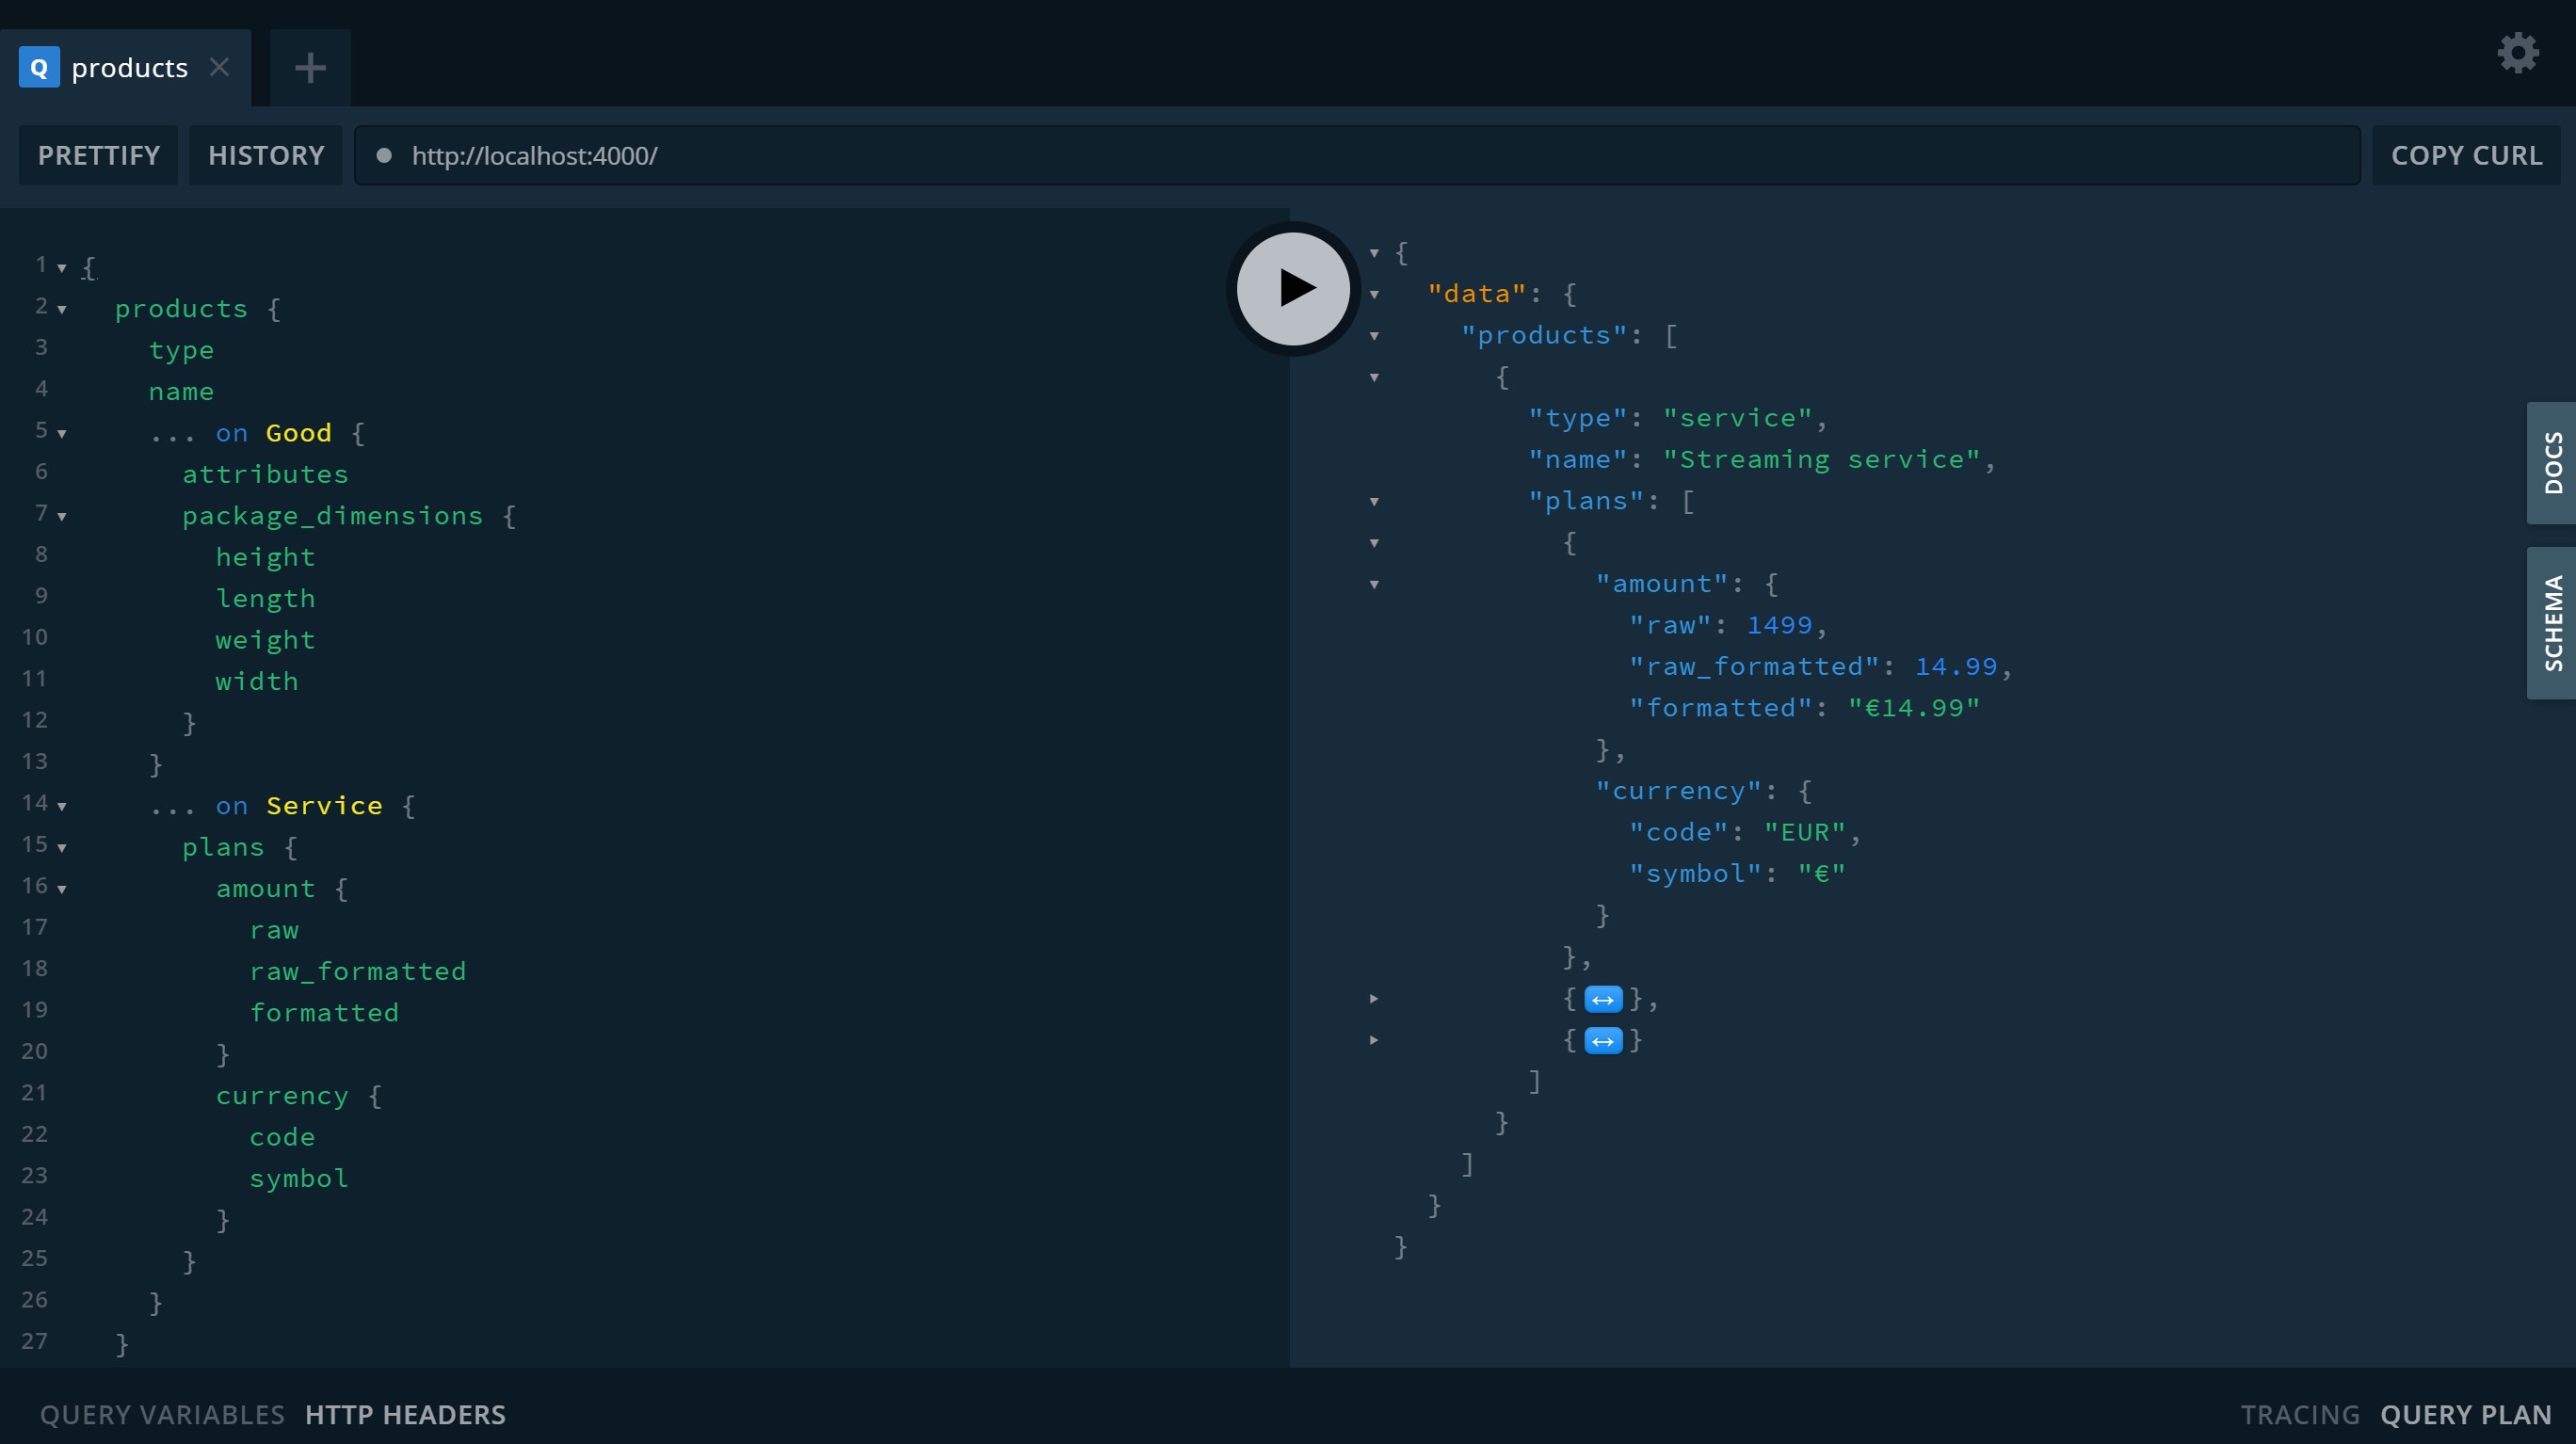2576x1444 pixels.
Task: Run the query with the play button
Action: [1293, 289]
